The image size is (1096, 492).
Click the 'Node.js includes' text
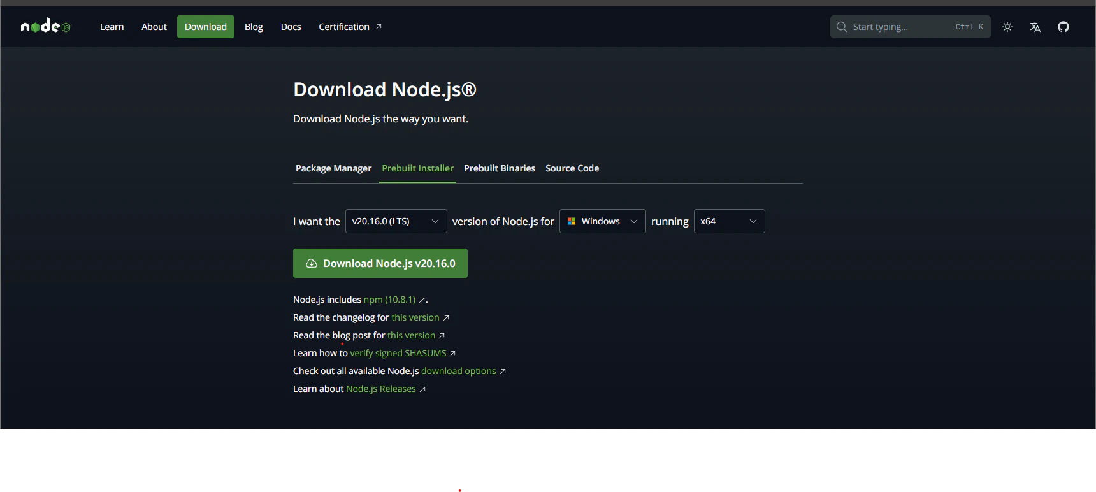[x=327, y=300]
